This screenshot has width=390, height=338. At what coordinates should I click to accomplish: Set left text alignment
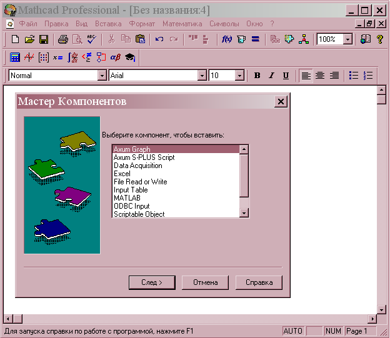pyautogui.click(x=306, y=76)
